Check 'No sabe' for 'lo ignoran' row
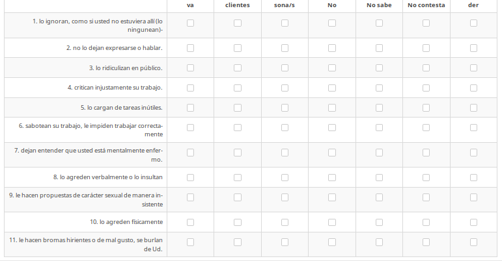This screenshot has width=502, height=261. 379,23
